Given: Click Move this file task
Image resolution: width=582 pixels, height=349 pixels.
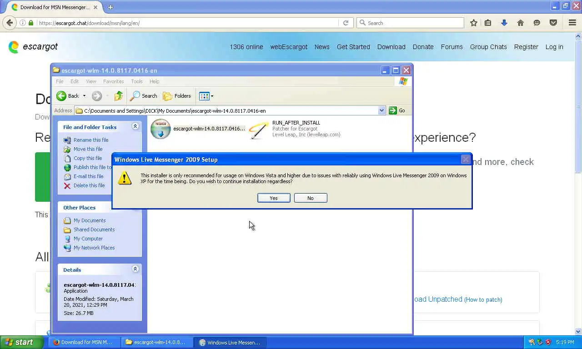Looking at the screenshot, I should click(x=88, y=149).
